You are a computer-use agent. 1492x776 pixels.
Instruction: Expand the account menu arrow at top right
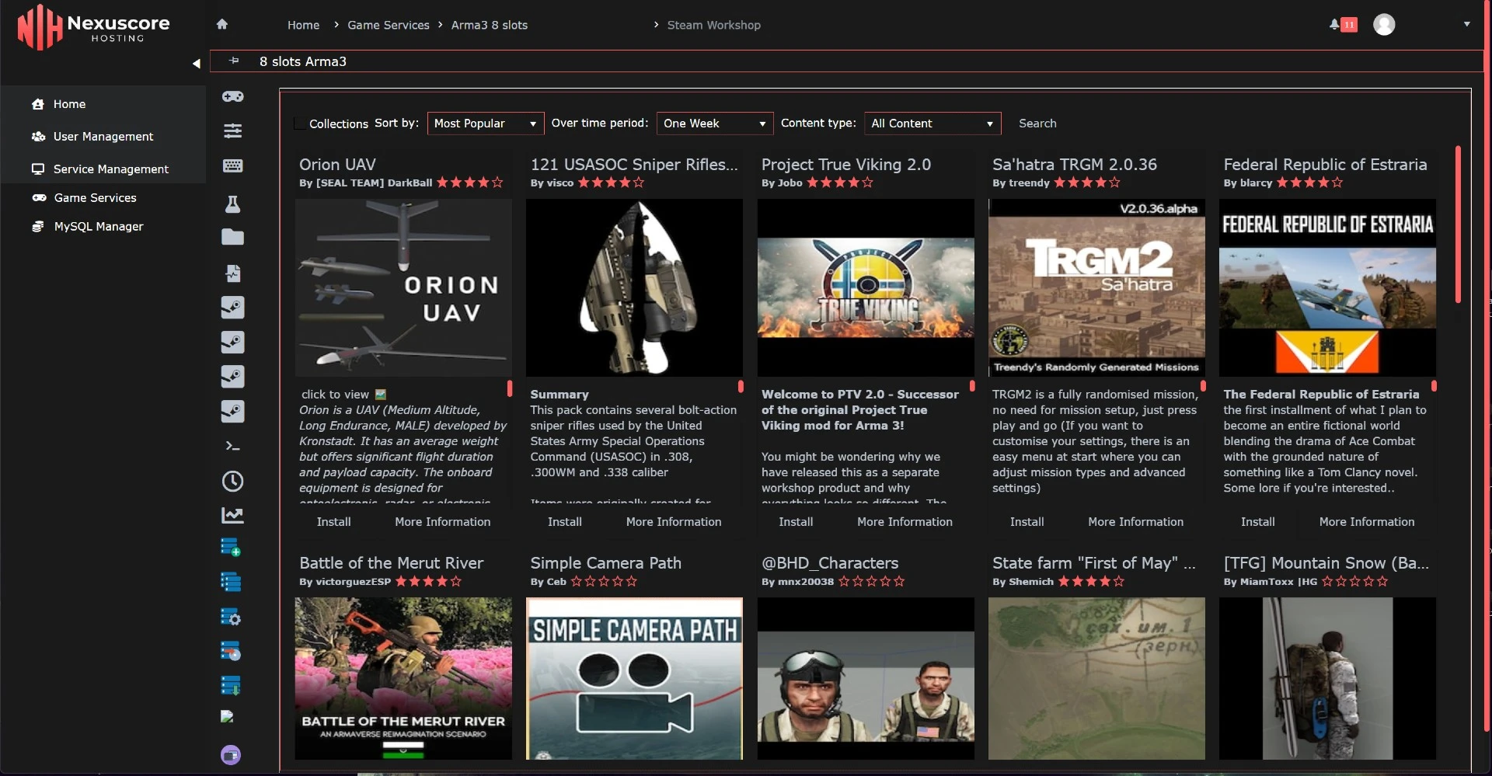tap(1466, 24)
